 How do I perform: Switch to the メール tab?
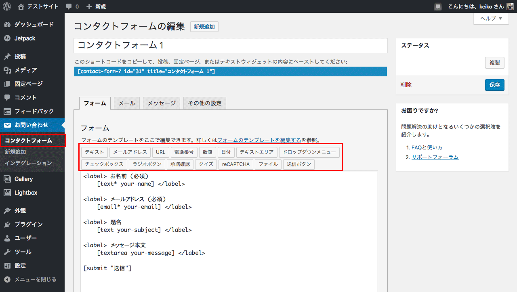pos(127,103)
